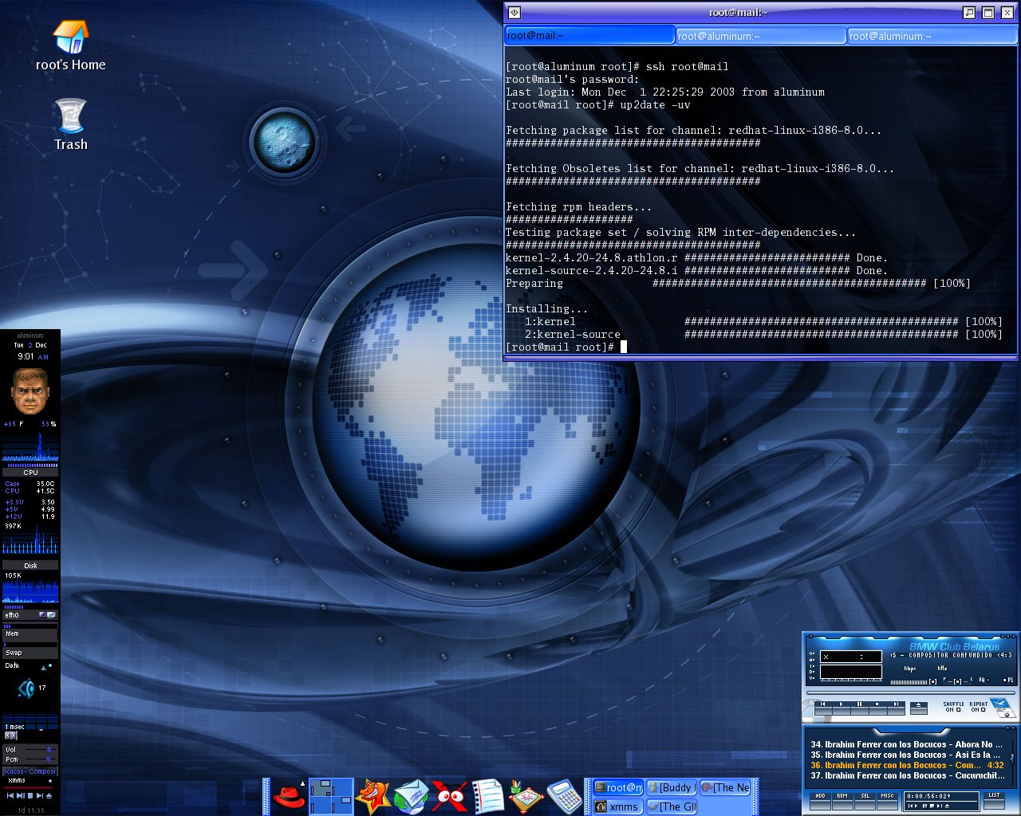Viewport: 1021px width, 816px height.
Task: Open the MISC menu in the playlist editor
Action: (887, 801)
